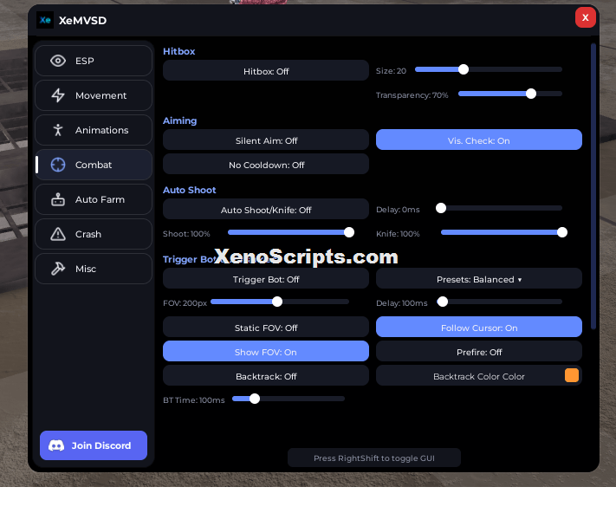Toggle Auto Shoot/Knife on
This screenshot has width=616, height=513.
tap(266, 210)
